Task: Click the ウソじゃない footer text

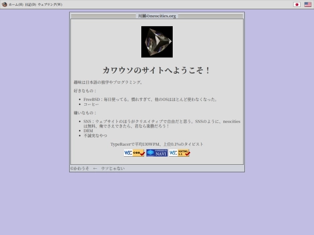Action: pyautogui.click(x=113, y=168)
